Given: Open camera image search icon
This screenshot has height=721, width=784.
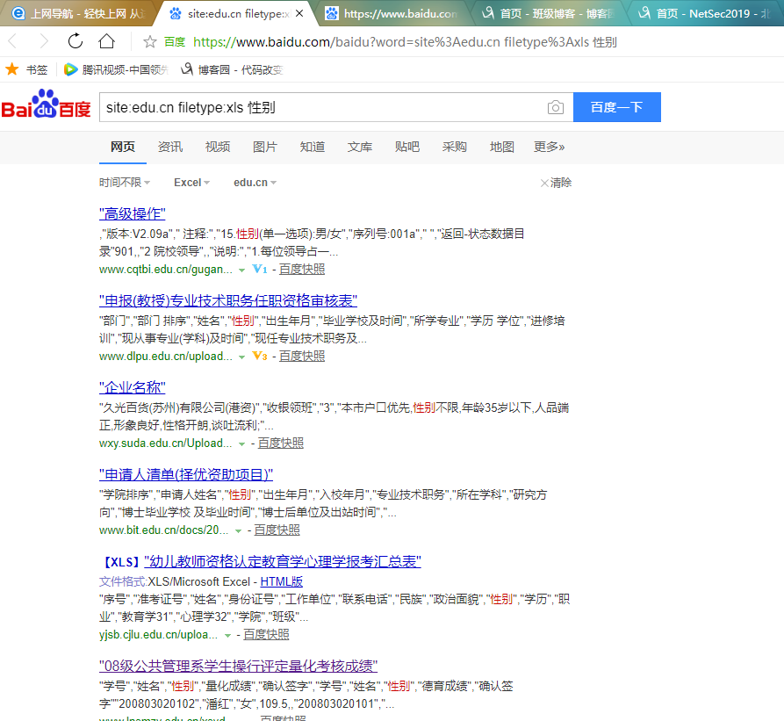Looking at the screenshot, I should click(555, 107).
